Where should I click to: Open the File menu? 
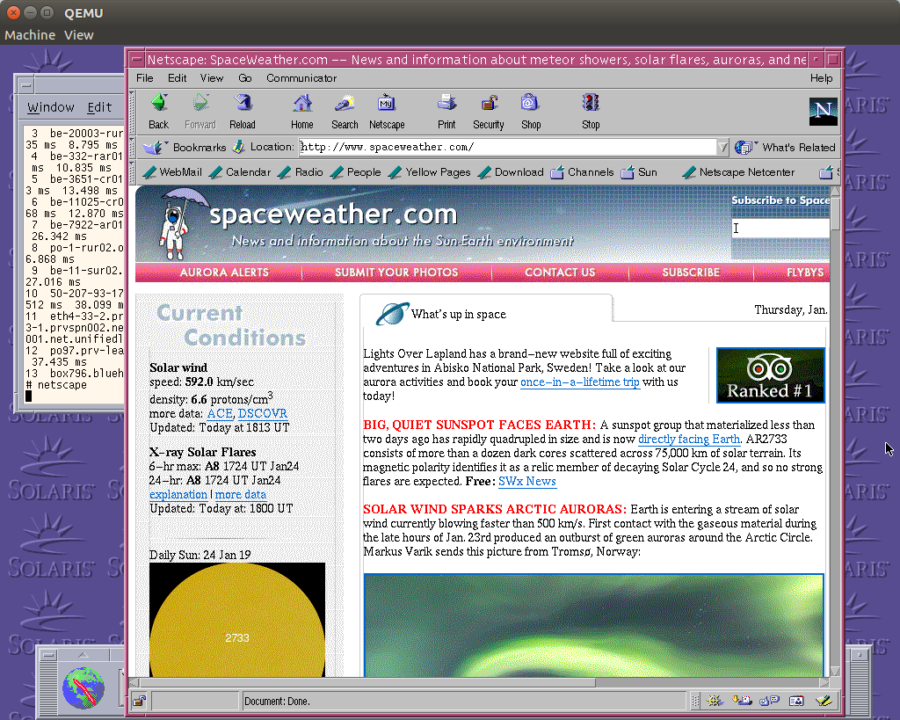click(145, 78)
